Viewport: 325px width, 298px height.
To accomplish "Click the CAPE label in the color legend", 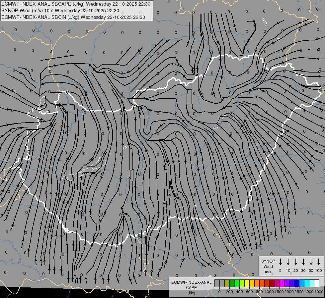I will pyautogui.click(x=191, y=288).
